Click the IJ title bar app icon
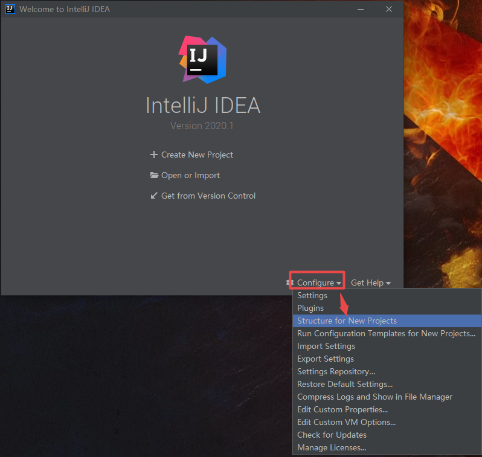Viewport: 482px width, 457px height. coord(10,9)
